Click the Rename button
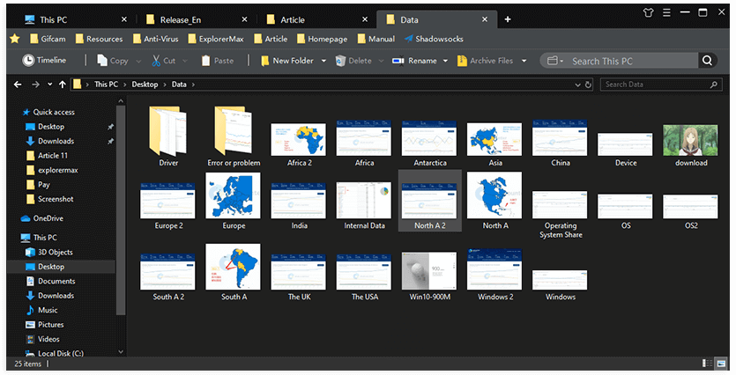Image resolution: width=736 pixels, height=375 pixels. pos(414,61)
